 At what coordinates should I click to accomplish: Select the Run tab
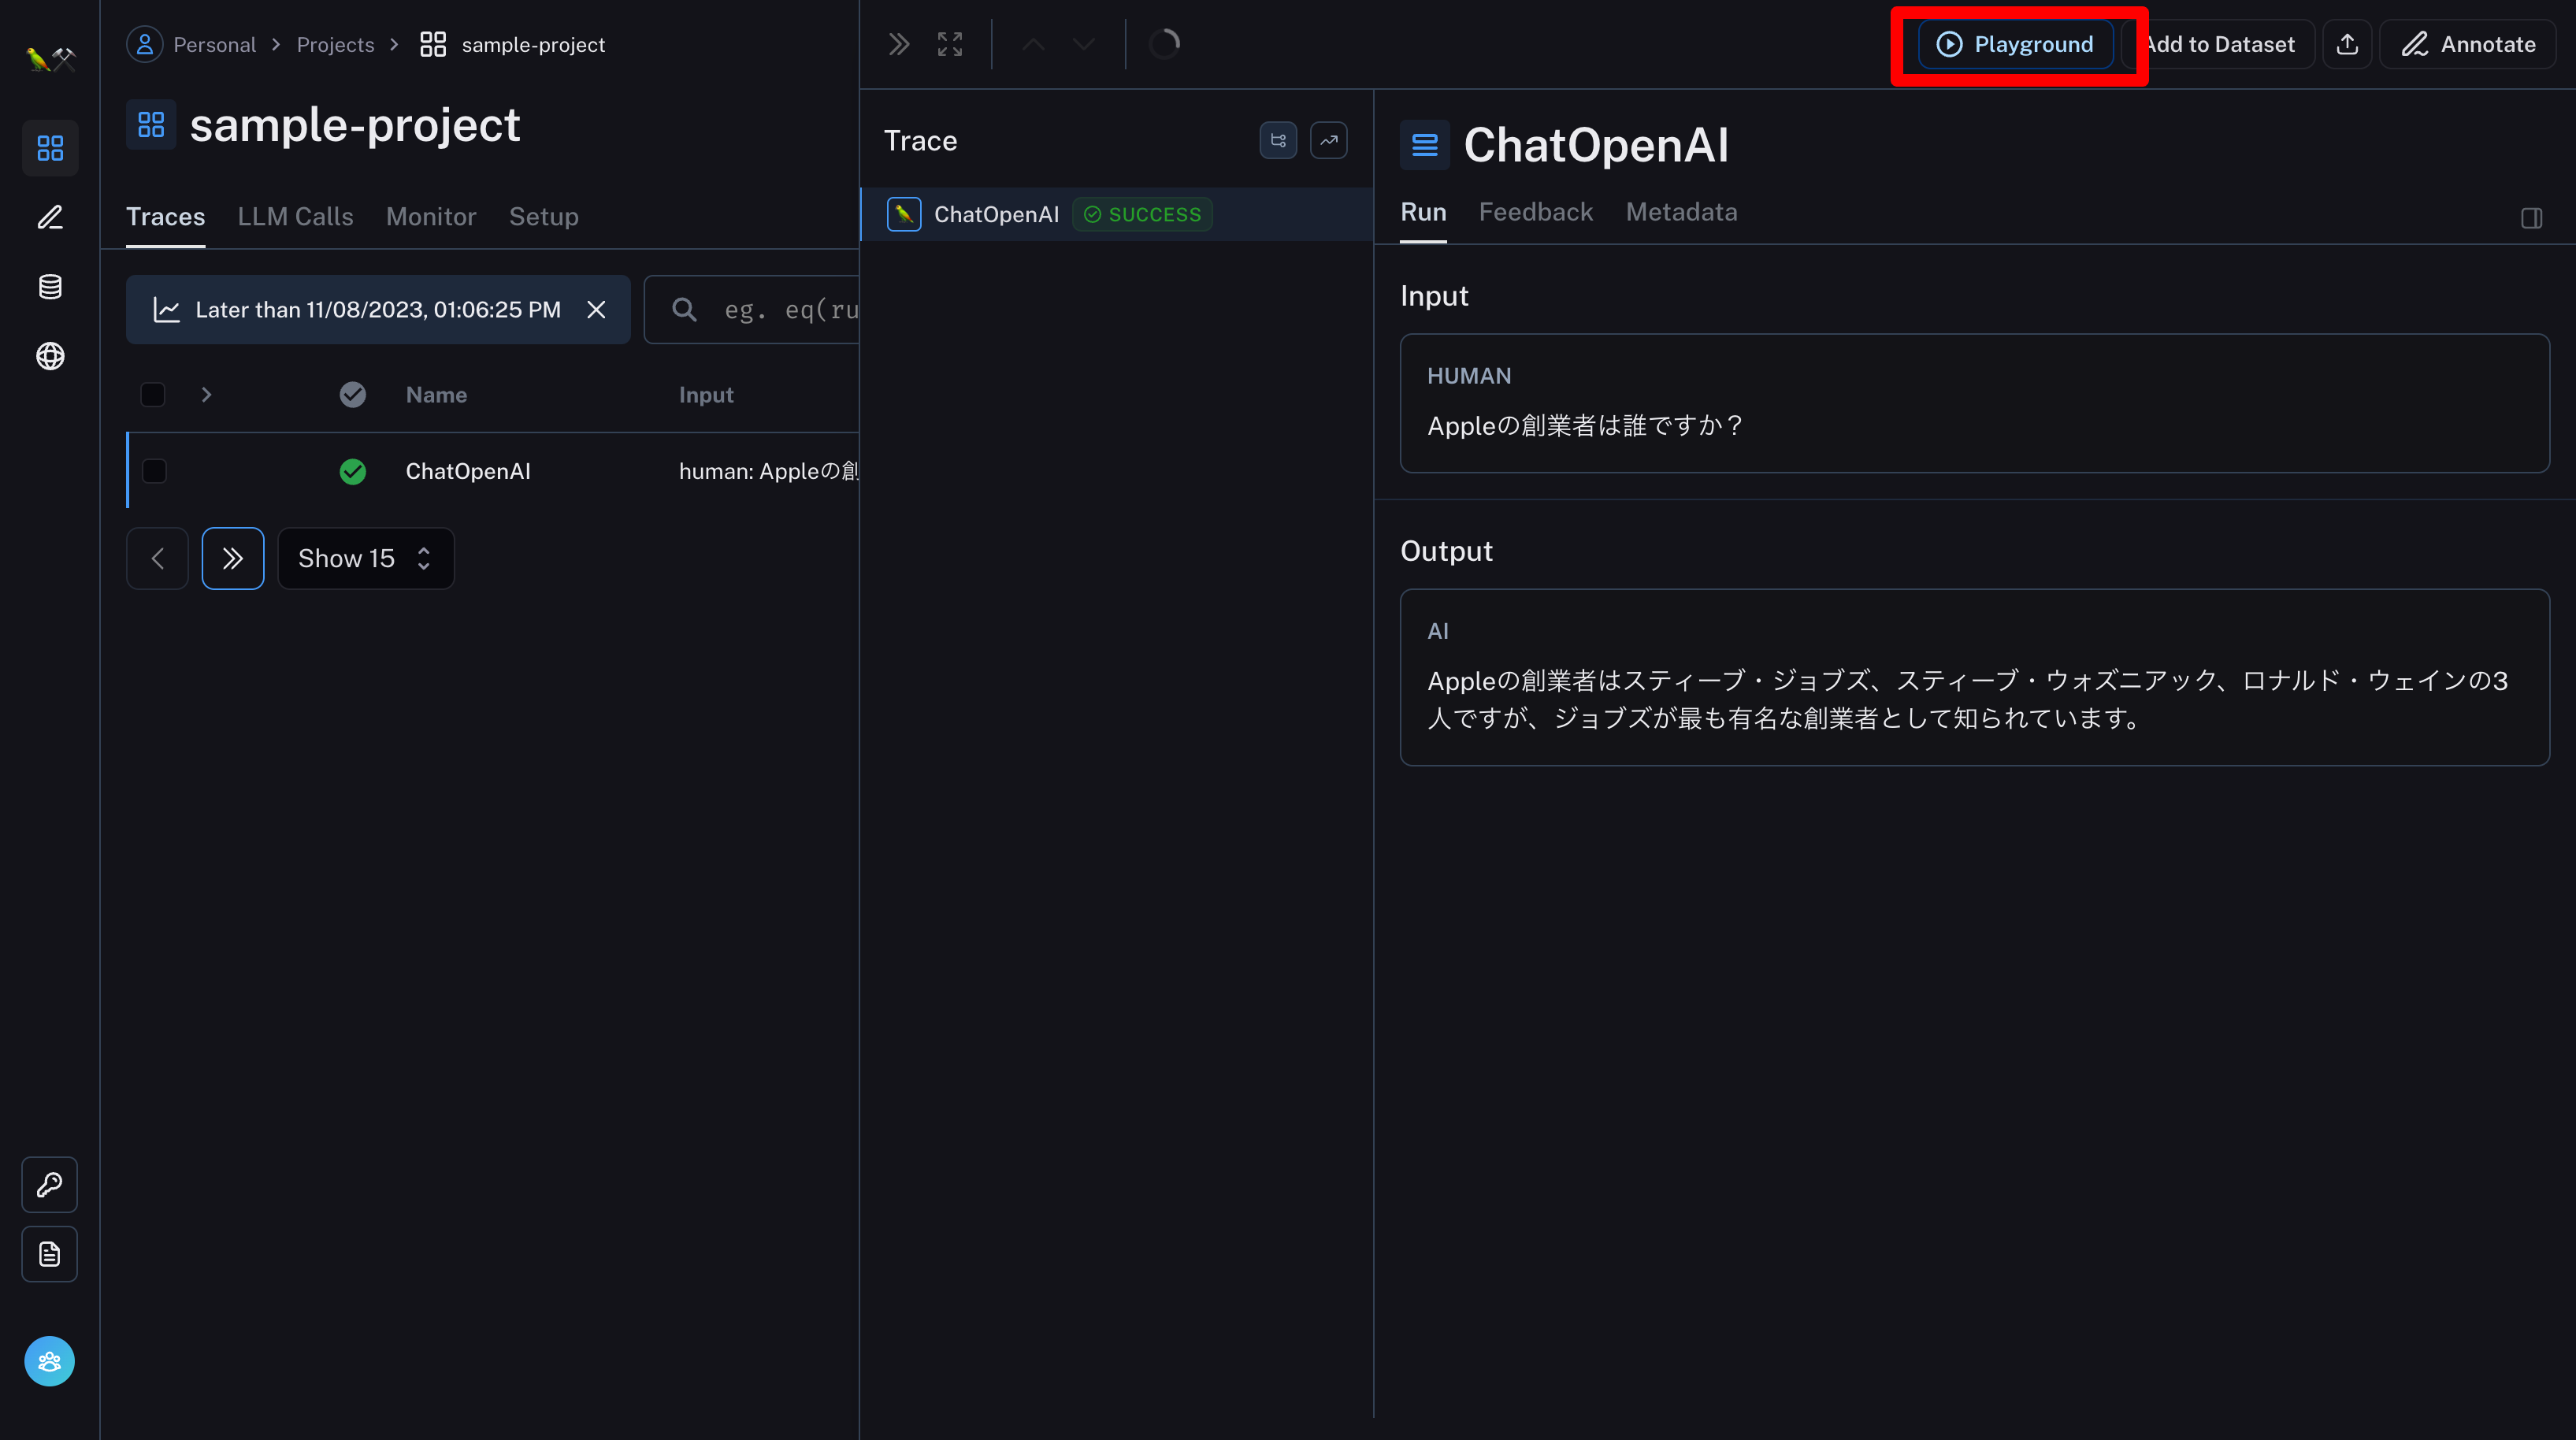tap(1423, 212)
